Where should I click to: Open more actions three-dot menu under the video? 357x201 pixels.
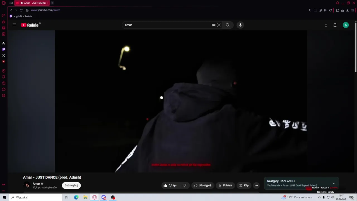click(x=256, y=185)
